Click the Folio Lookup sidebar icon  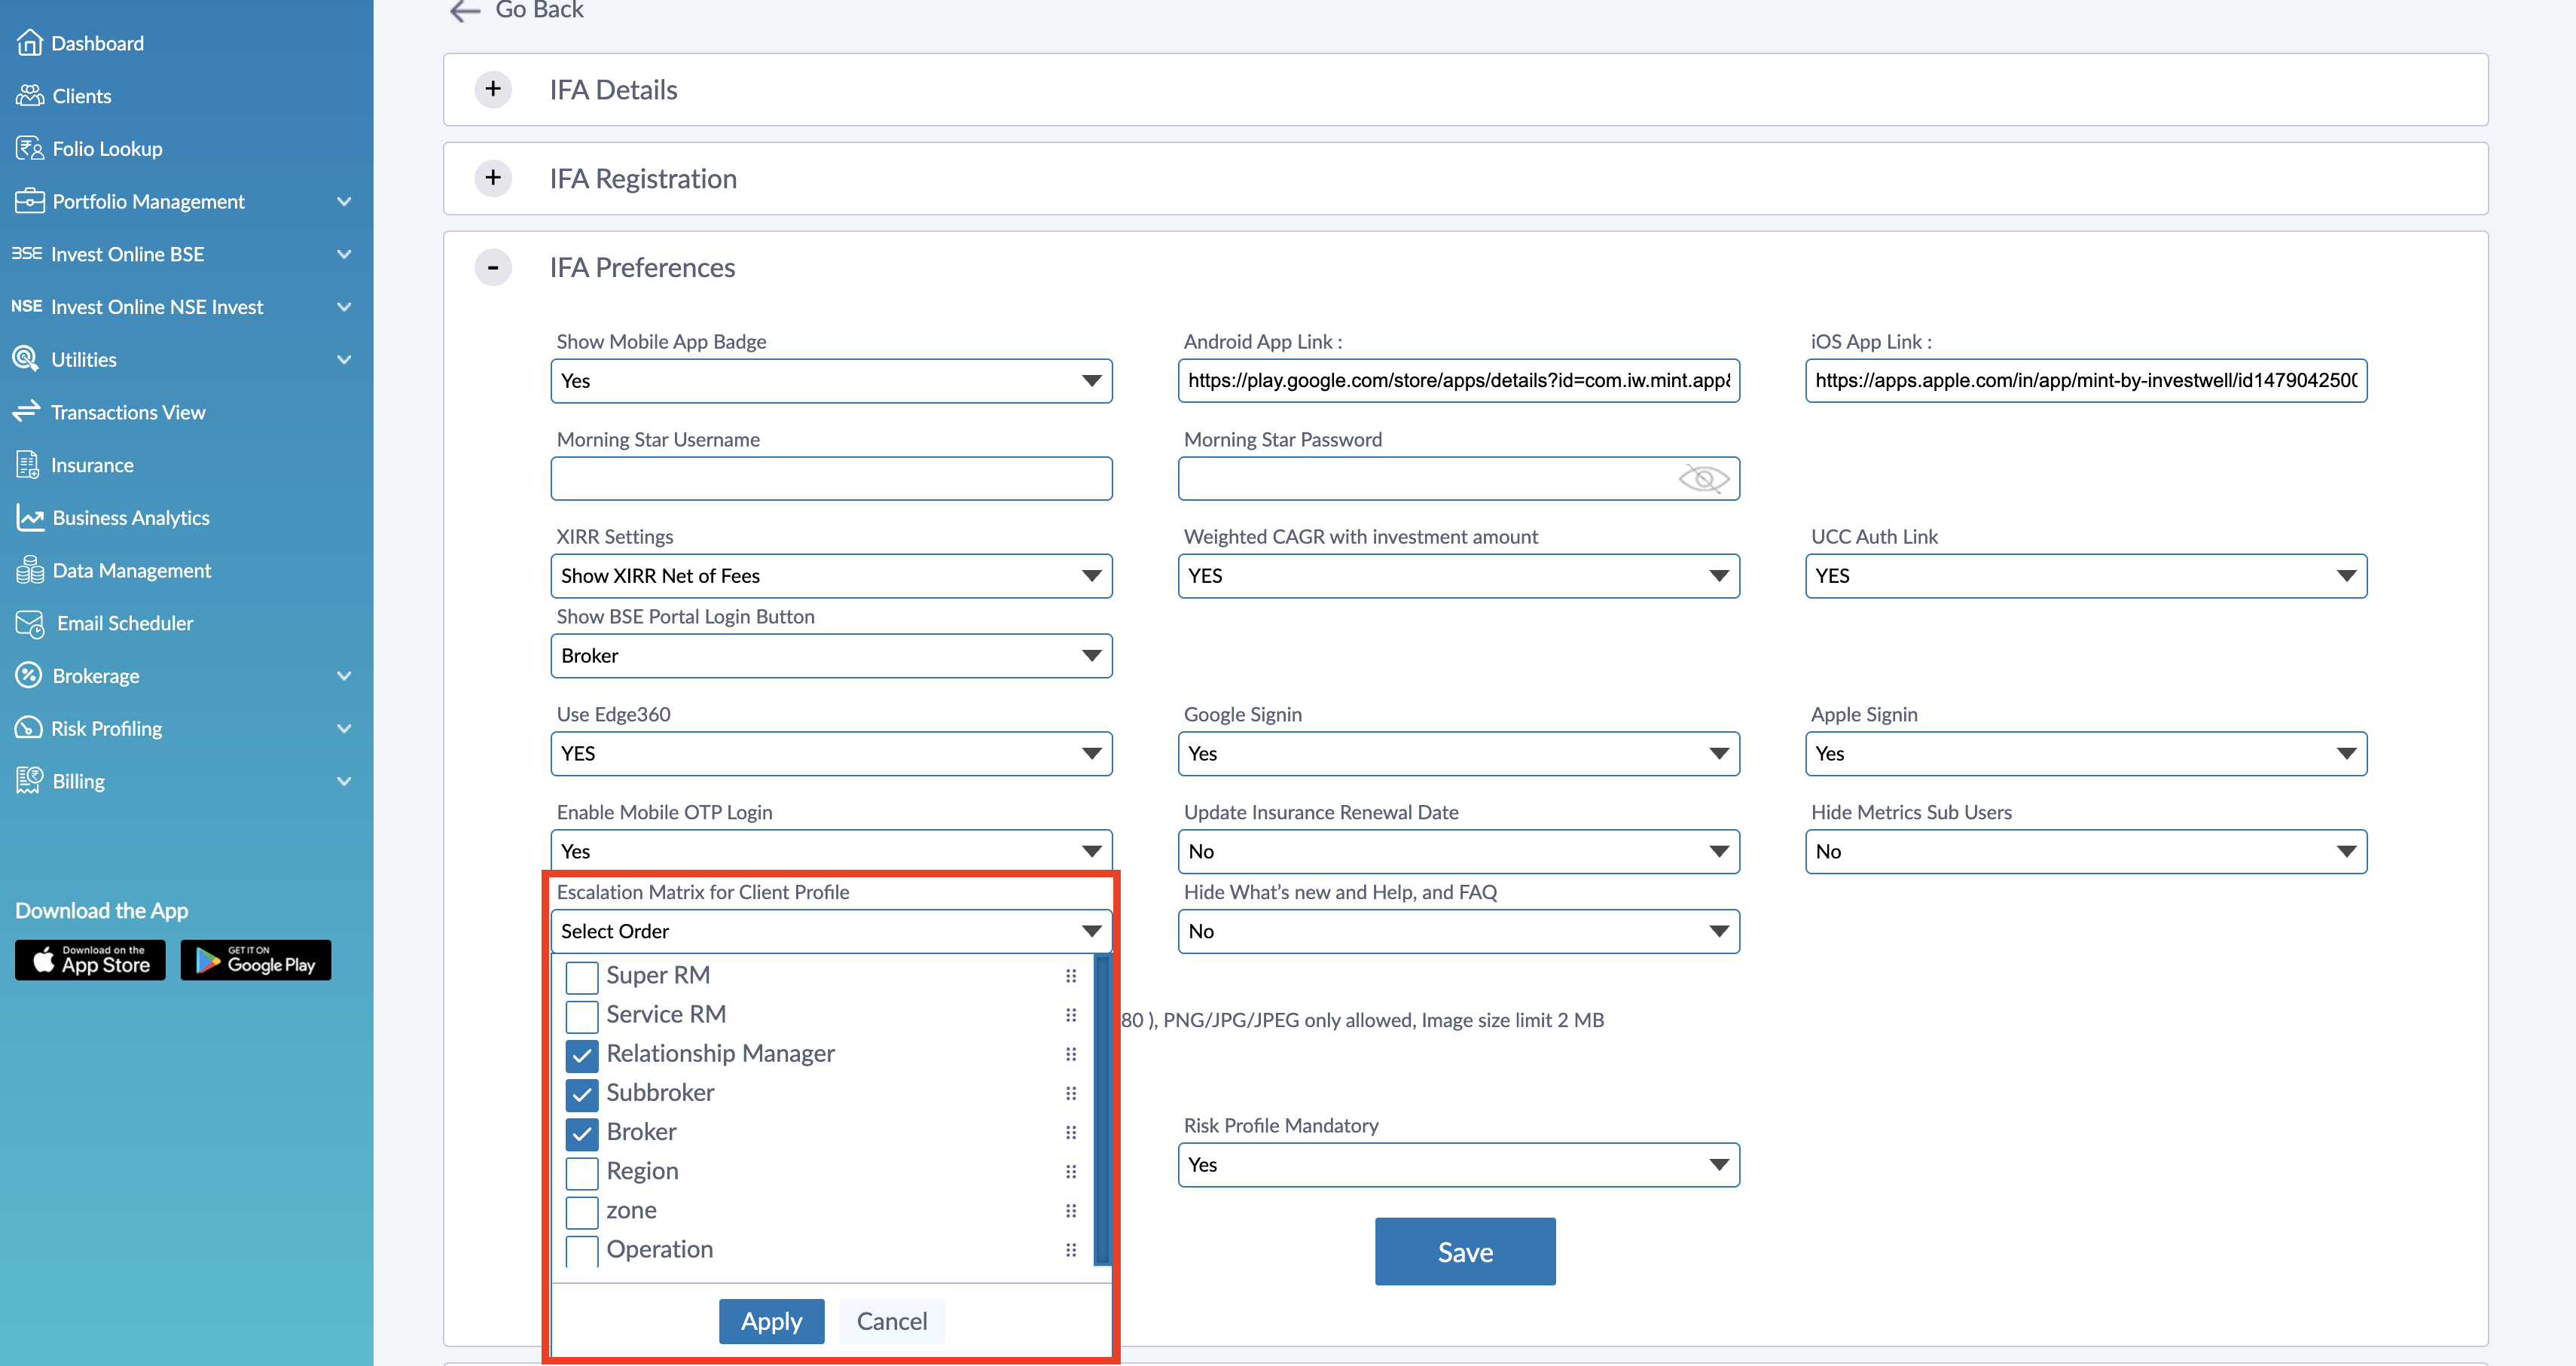(30, 149)
